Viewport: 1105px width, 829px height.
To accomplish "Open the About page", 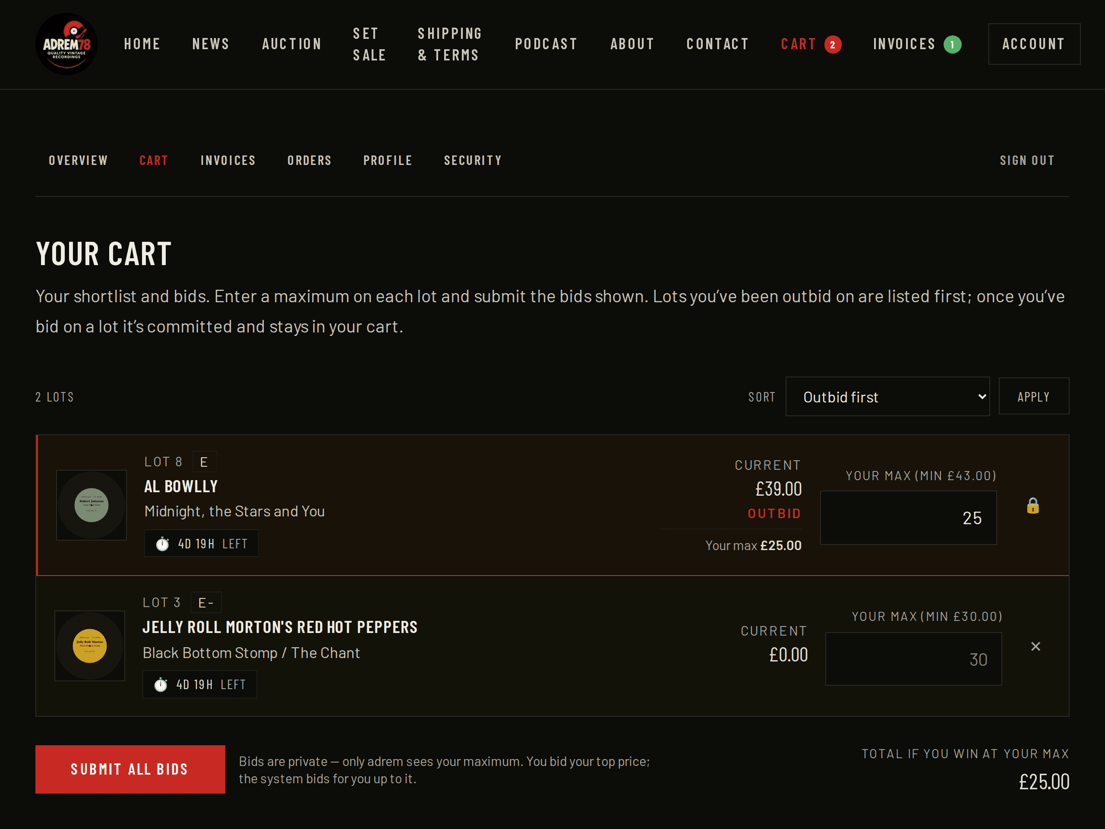I will [x=632, y=44].
